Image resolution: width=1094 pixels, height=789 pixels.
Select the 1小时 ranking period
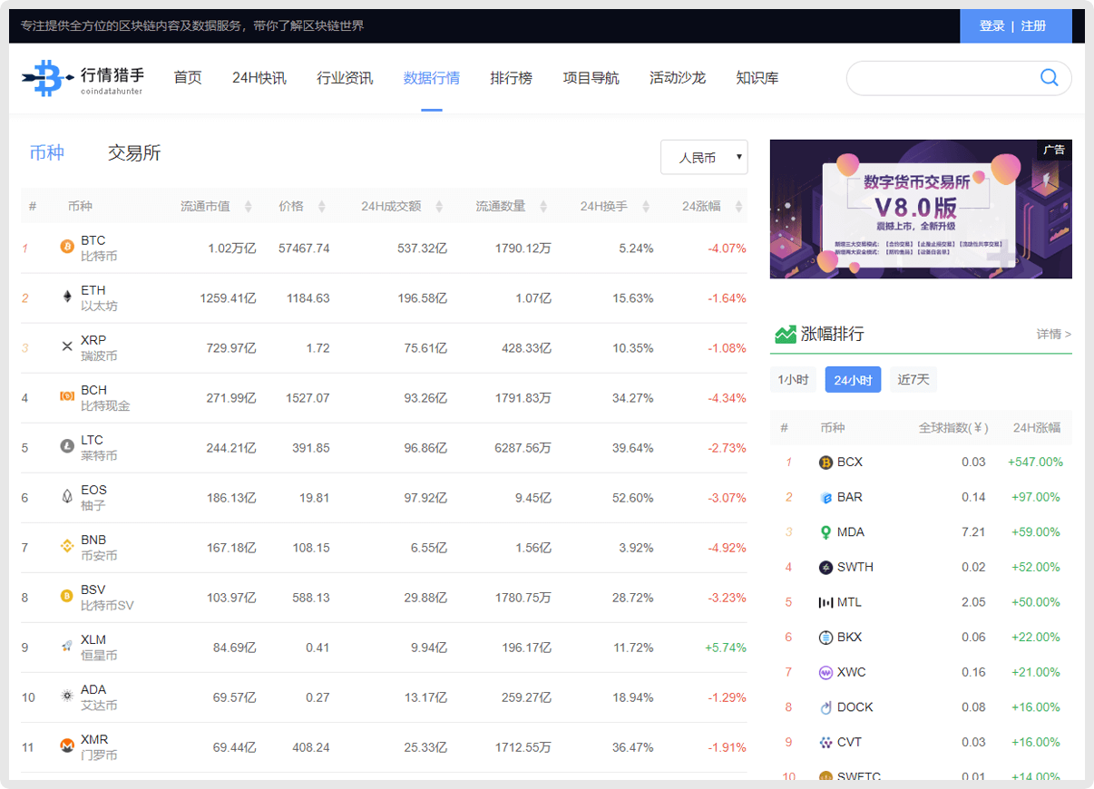tap(793, 379)
